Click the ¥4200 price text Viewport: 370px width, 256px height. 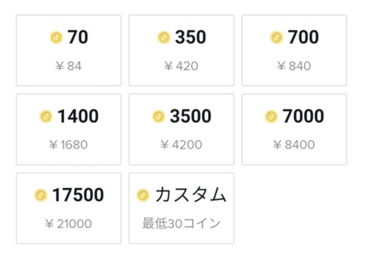click(x=181, y=145)
